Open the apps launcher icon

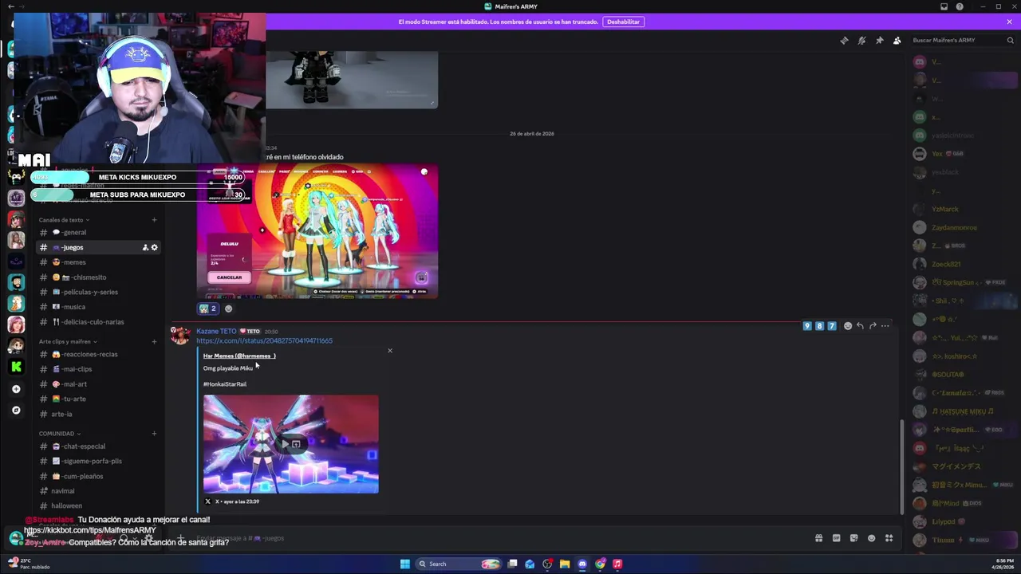pos(889,538)
